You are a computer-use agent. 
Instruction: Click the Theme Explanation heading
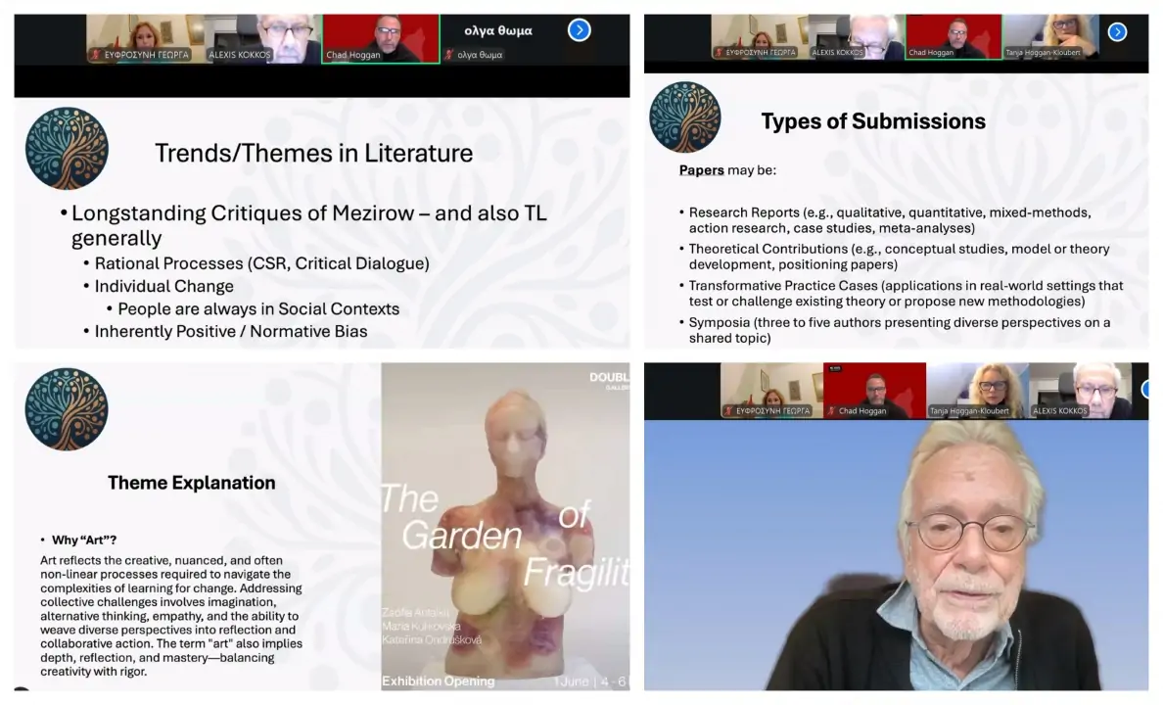(x=191, y=483)
